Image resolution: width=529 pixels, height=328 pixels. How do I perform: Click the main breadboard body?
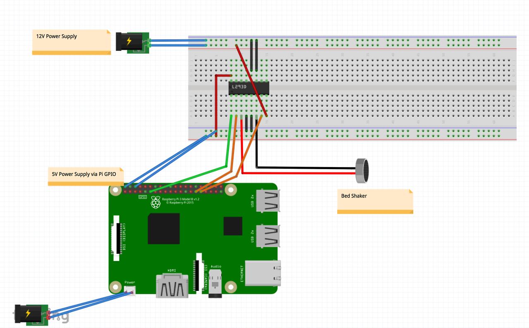coord(352,88)
